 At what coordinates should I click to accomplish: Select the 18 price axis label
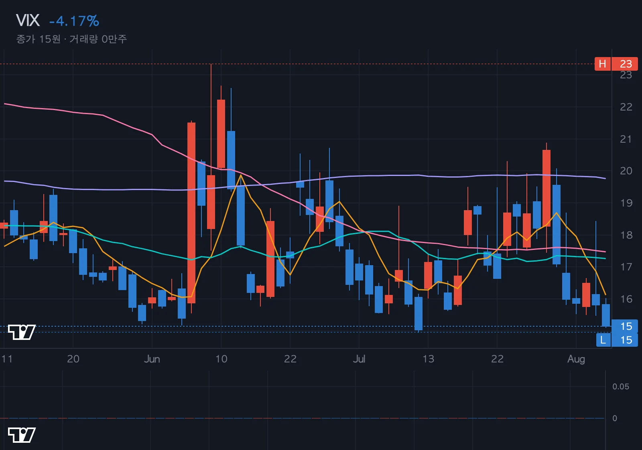(626, 235)
